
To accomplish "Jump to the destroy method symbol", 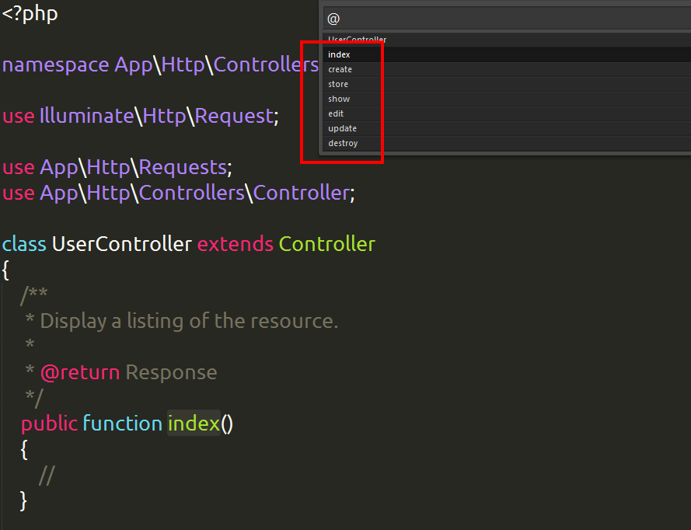I will point(343,143).
